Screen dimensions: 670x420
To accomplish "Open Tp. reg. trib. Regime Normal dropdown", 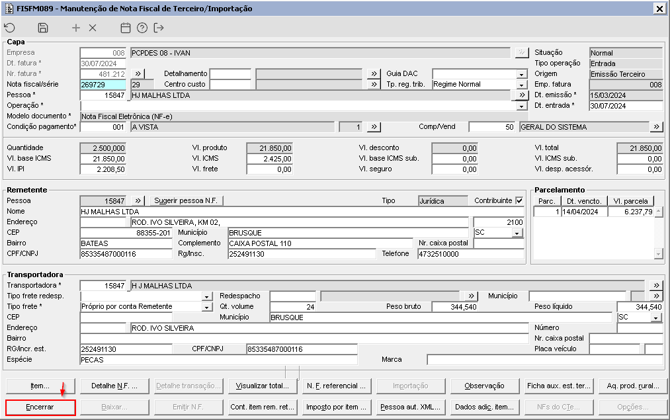I will click(522, 85).
